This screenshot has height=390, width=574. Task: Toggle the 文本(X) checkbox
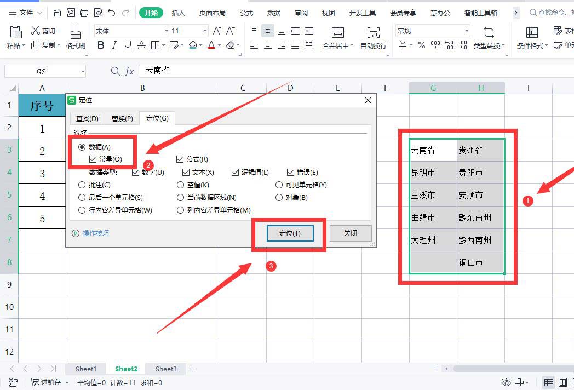[x=186, y=172]
